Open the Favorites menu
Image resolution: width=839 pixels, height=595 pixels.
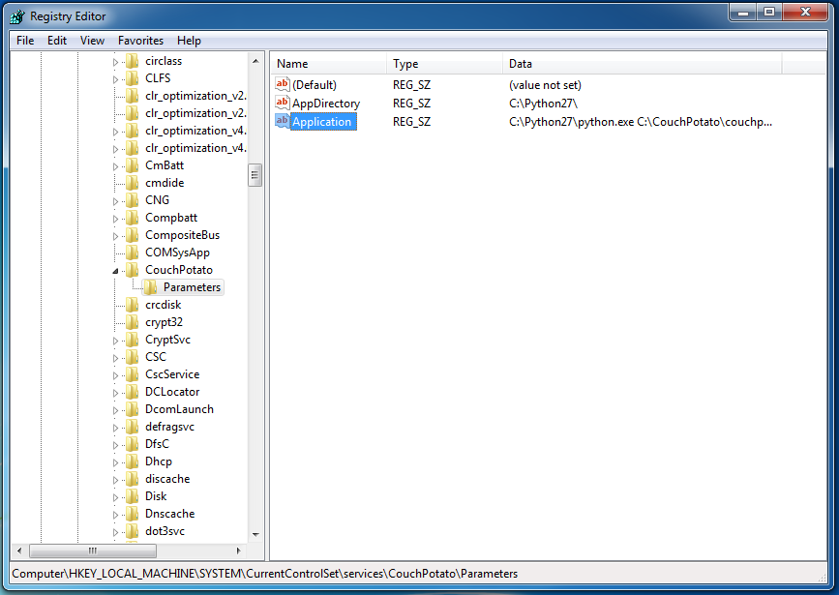point(140,41)
